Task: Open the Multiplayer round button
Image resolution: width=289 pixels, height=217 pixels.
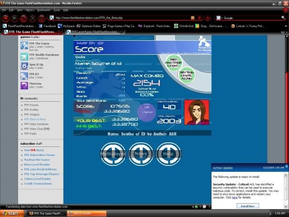Action: 112,154
